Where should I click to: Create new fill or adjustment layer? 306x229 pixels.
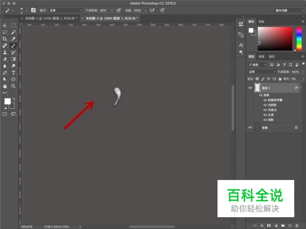(276, 226)
